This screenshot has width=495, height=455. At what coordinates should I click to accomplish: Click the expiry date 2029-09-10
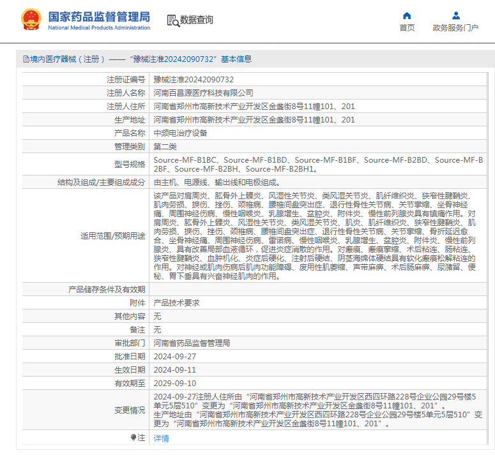[174, 383]
